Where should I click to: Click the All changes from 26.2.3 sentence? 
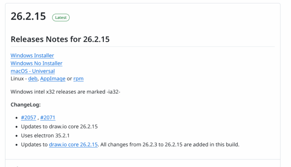[169, 144]
